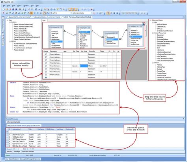Collapse the HumanResources schema node in right tree
The width and height of the screenshot is (187, 162).
[x=153, y=33]
